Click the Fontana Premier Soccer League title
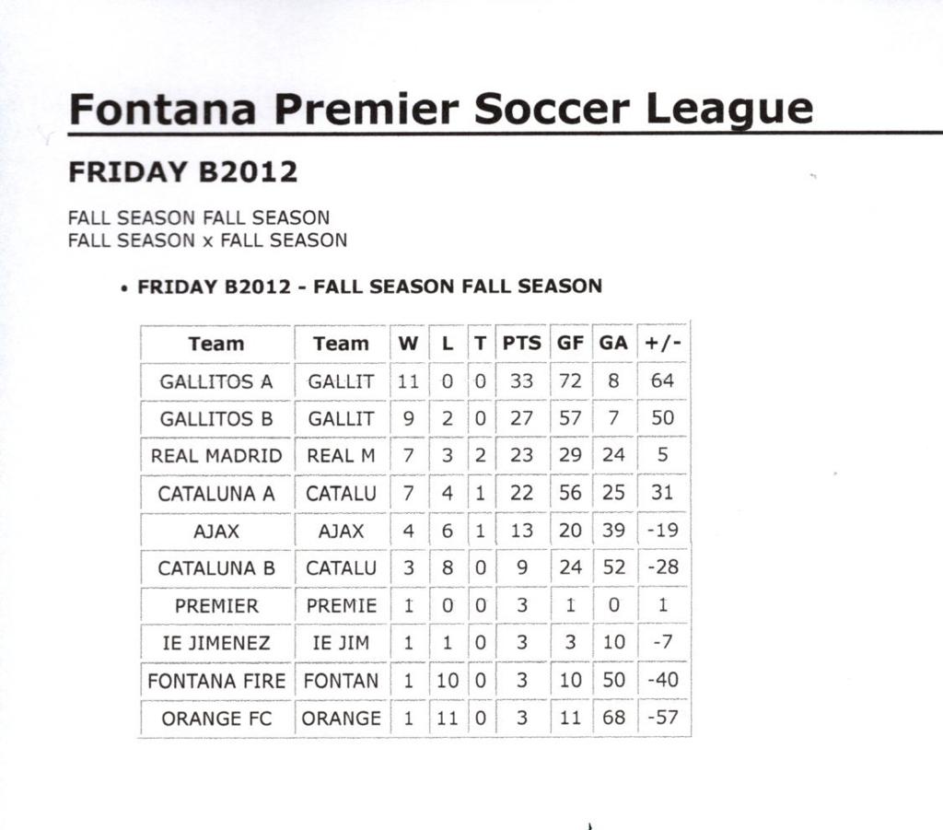Viewport: 943px width, 830px height. pos(441,110)
